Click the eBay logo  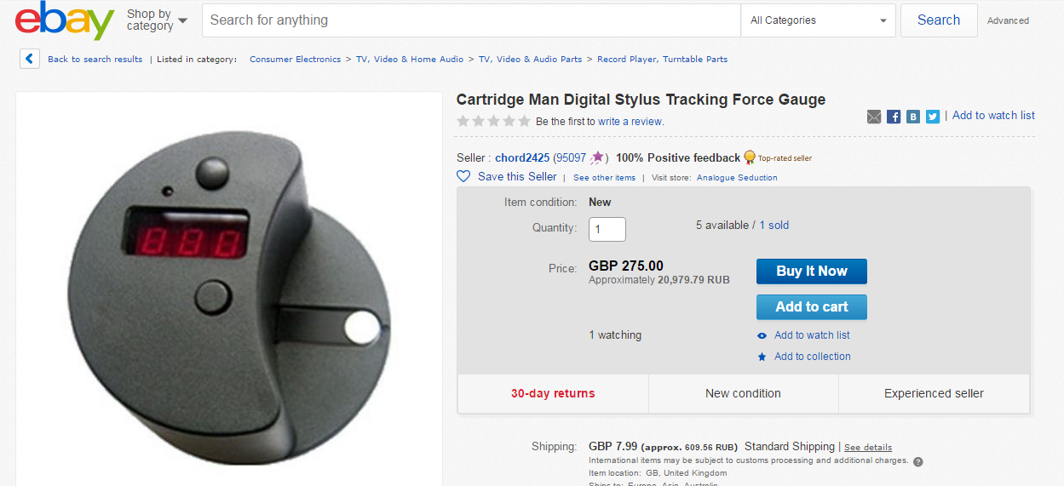tap(65, 21)
